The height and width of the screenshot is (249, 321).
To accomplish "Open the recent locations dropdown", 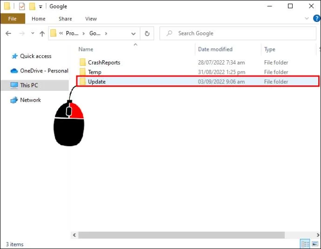I will click(x=33, y=33).
